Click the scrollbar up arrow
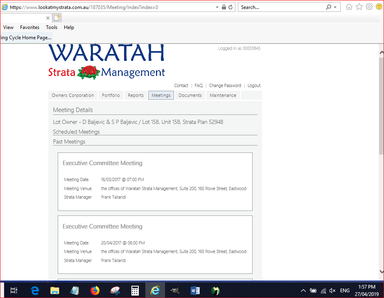Screen dimensions: 384x298 [382, 53]
